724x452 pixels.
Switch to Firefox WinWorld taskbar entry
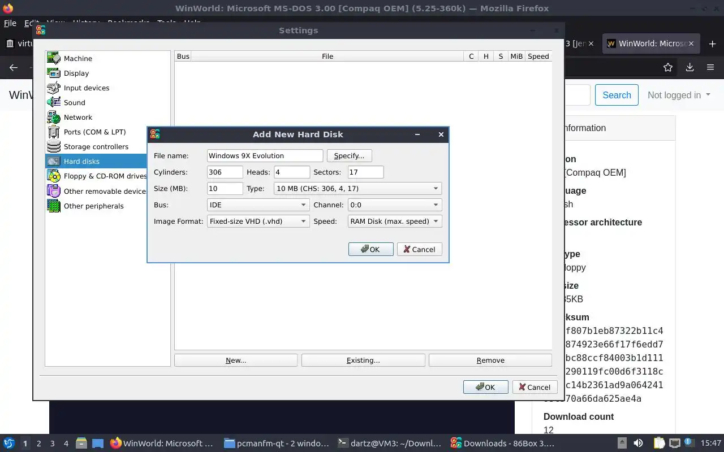pos(162,443)
